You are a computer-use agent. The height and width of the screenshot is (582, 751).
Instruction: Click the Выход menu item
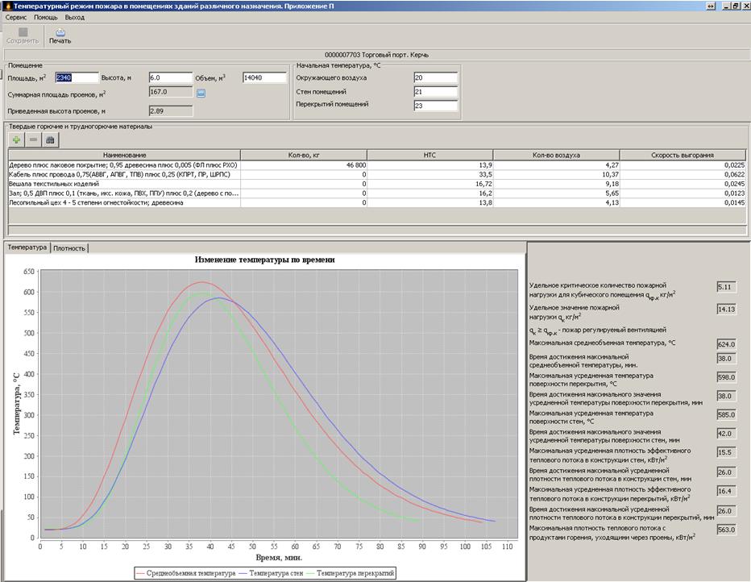click(75, 16)
